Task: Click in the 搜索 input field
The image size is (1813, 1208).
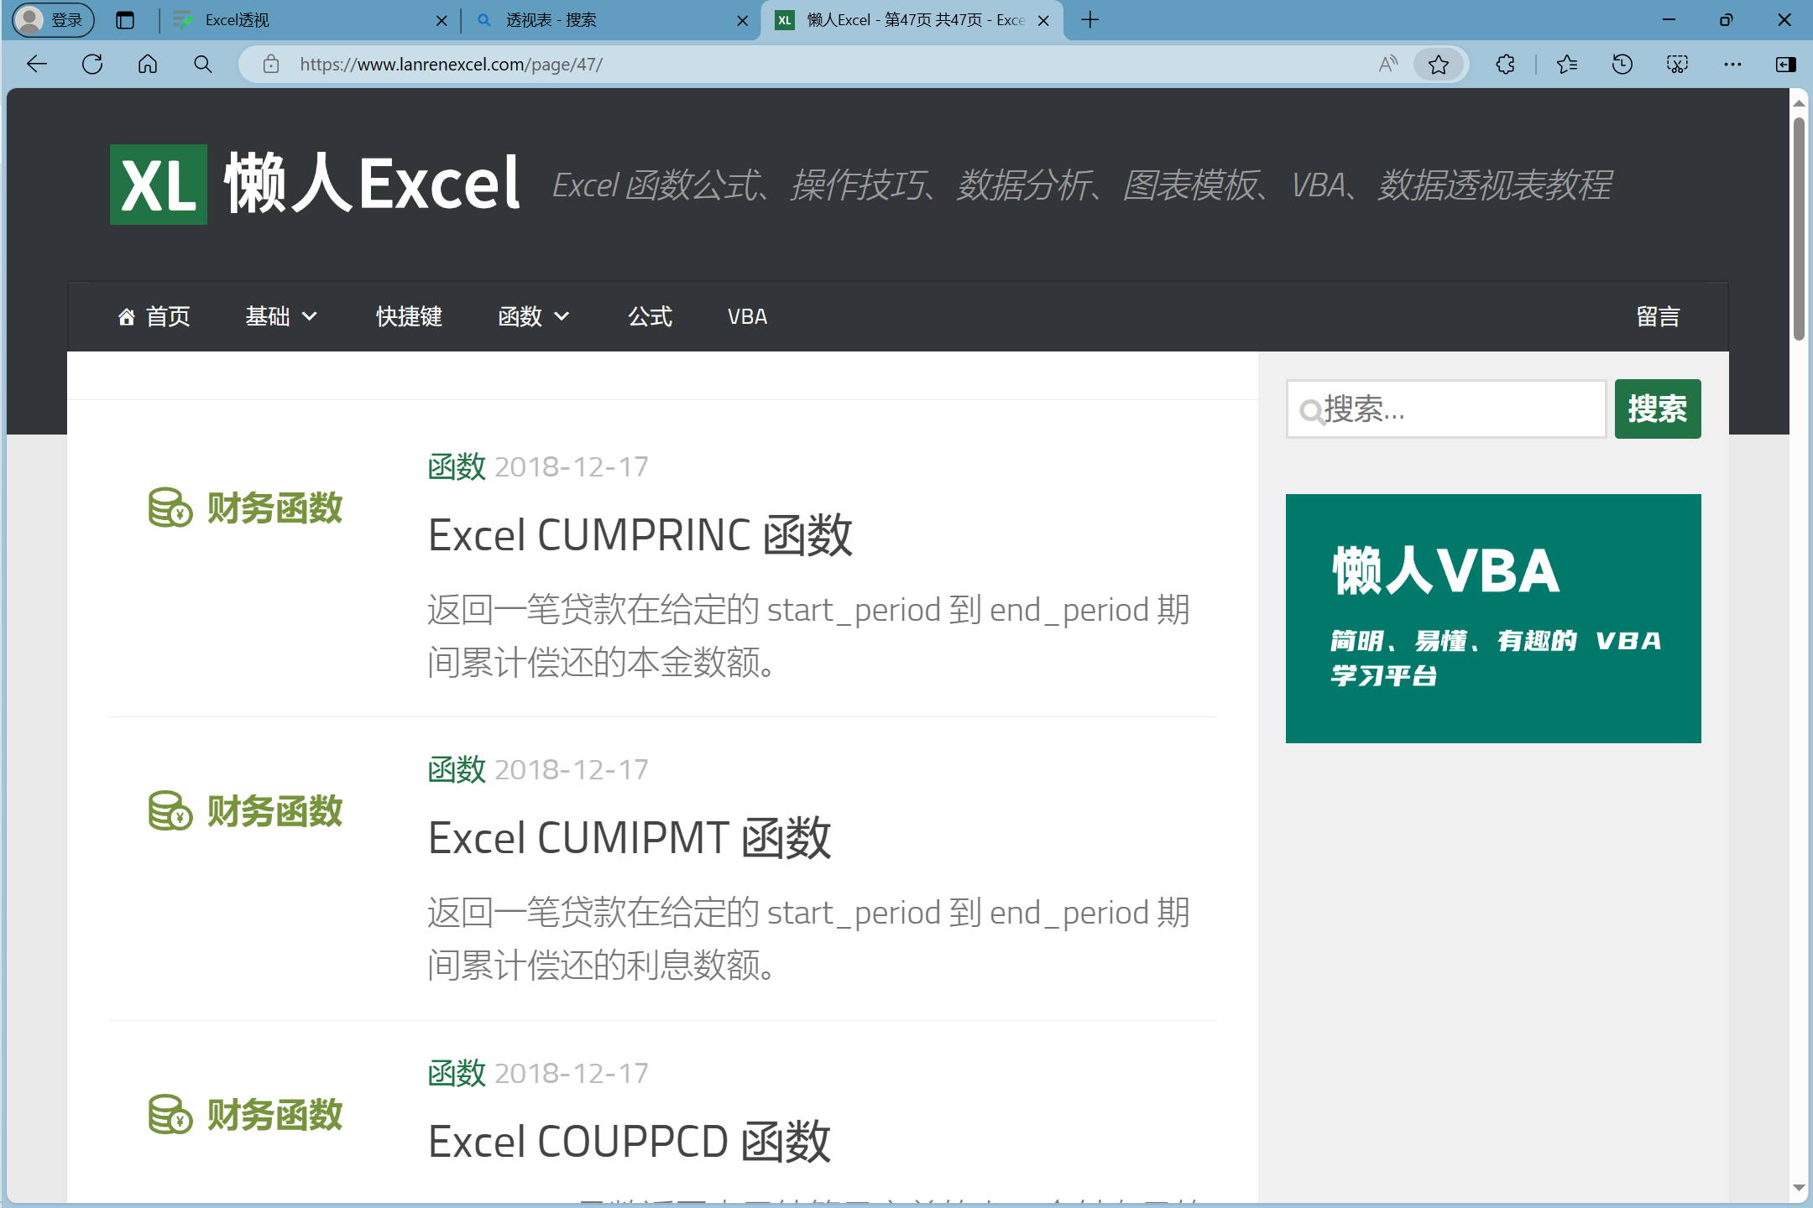Action: [1446, 409]
